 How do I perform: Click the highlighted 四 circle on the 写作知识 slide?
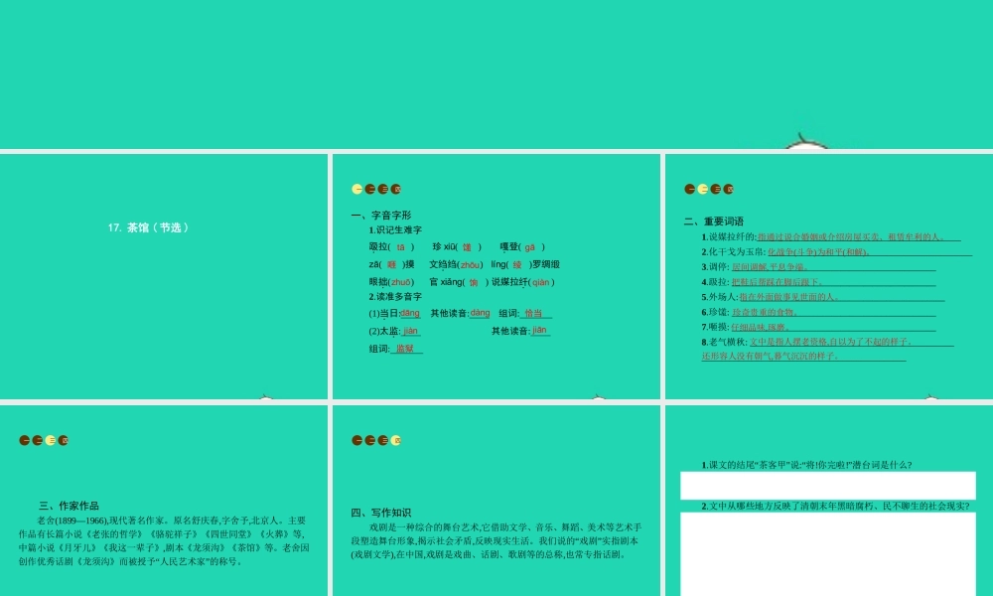point(396,440)
